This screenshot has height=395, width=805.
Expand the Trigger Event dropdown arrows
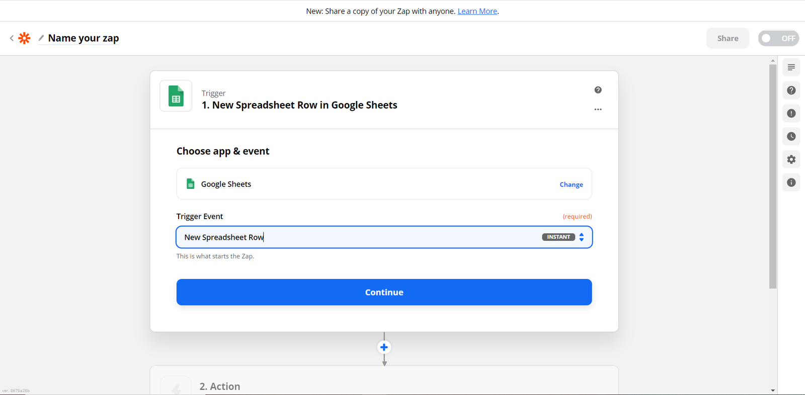(581, 237)
